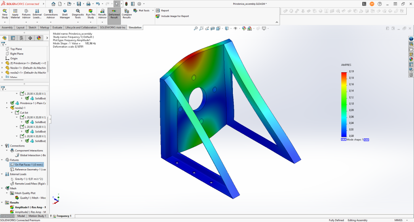Viewport: 414px width, 222px height.
Task: Select the Amplitude2 result plot
Action: pyautogui.click(x=28, y=212)
